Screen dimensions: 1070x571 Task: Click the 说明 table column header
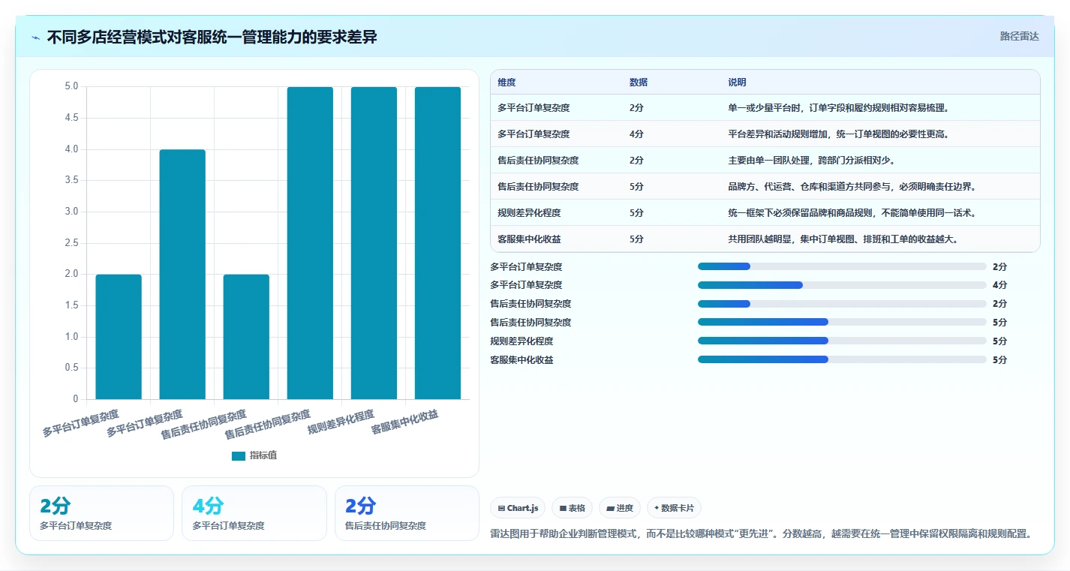coord(737,83)
